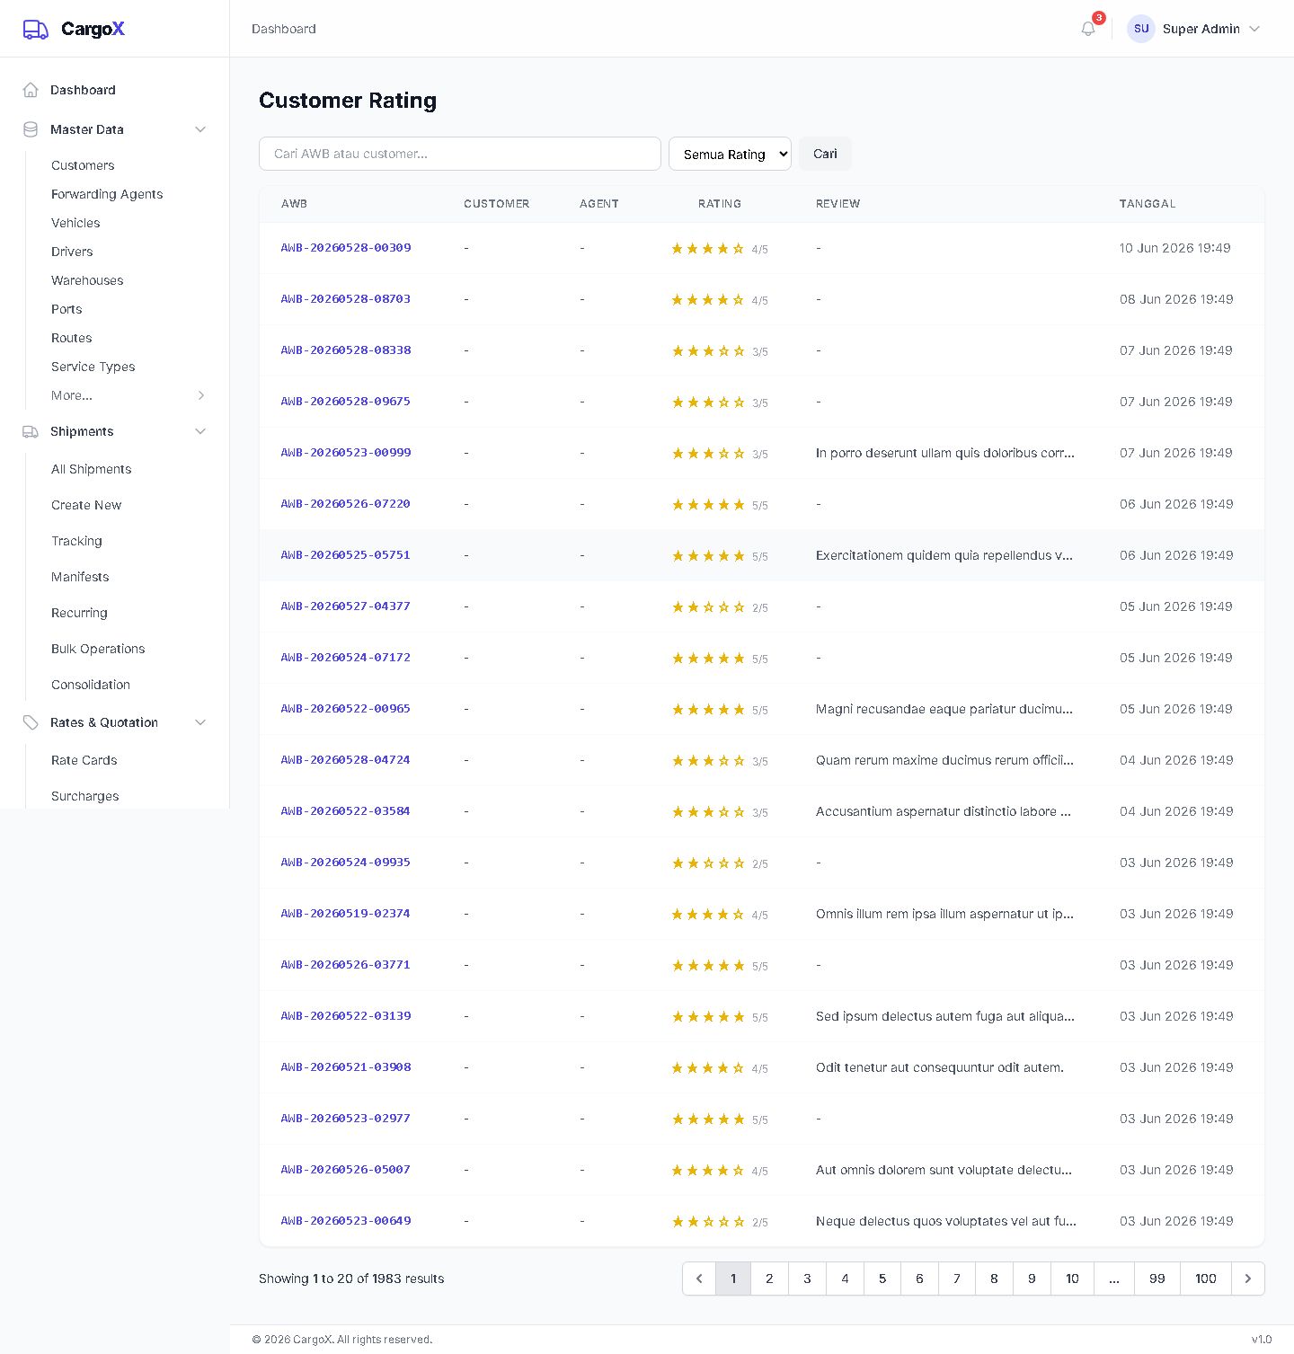
Task: Open the notifications bell icon
Action: point(1088,29)
